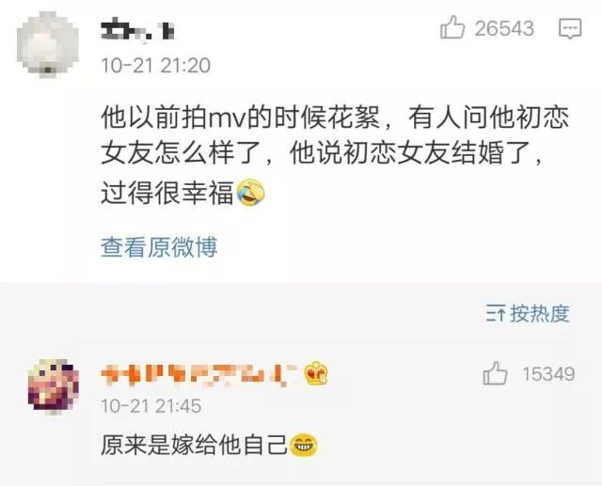Click the 10-21 21:45 timestamp

pyautogui.click(x=150, y=405)
